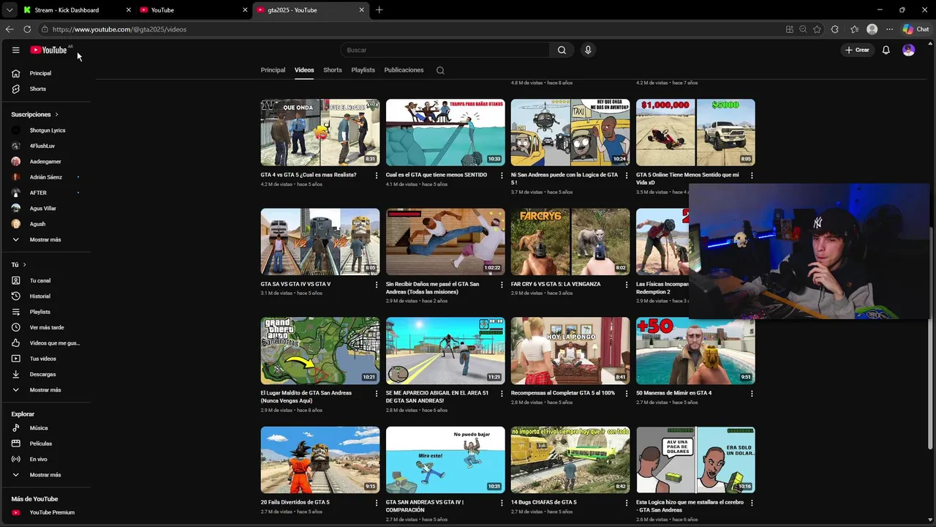Open options menu for GTA SA VS GTA IV VS GTA V
Screen dimensions: 936x527
click(377, 285)
